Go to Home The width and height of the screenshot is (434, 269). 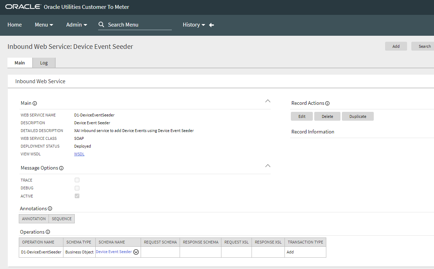click(15, 25)
